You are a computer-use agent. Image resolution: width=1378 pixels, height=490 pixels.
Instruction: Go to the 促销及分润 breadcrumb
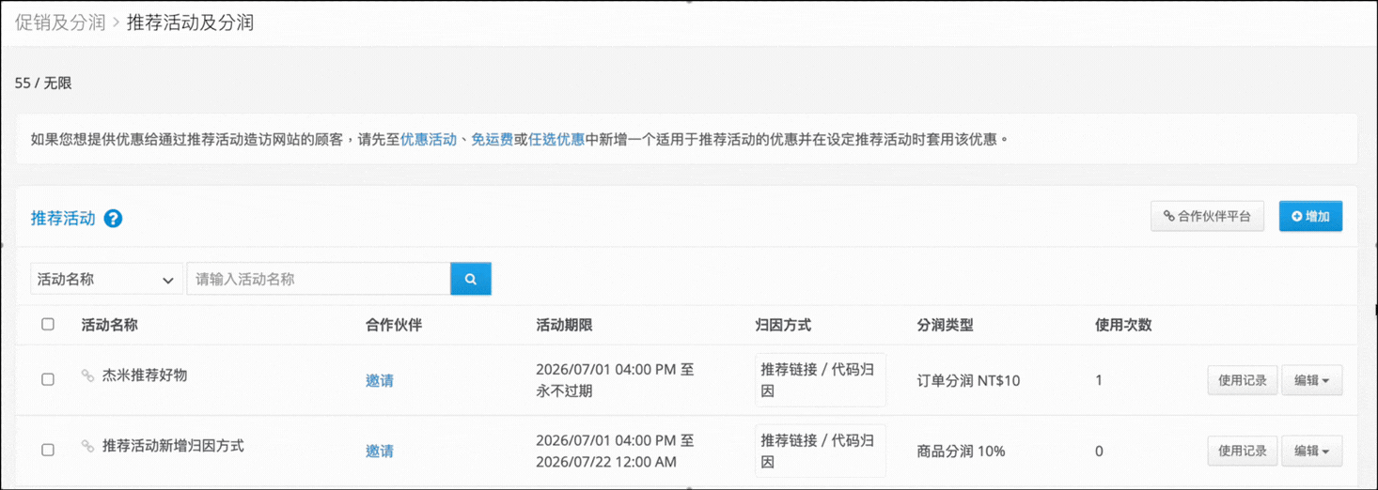pos(60,23)
